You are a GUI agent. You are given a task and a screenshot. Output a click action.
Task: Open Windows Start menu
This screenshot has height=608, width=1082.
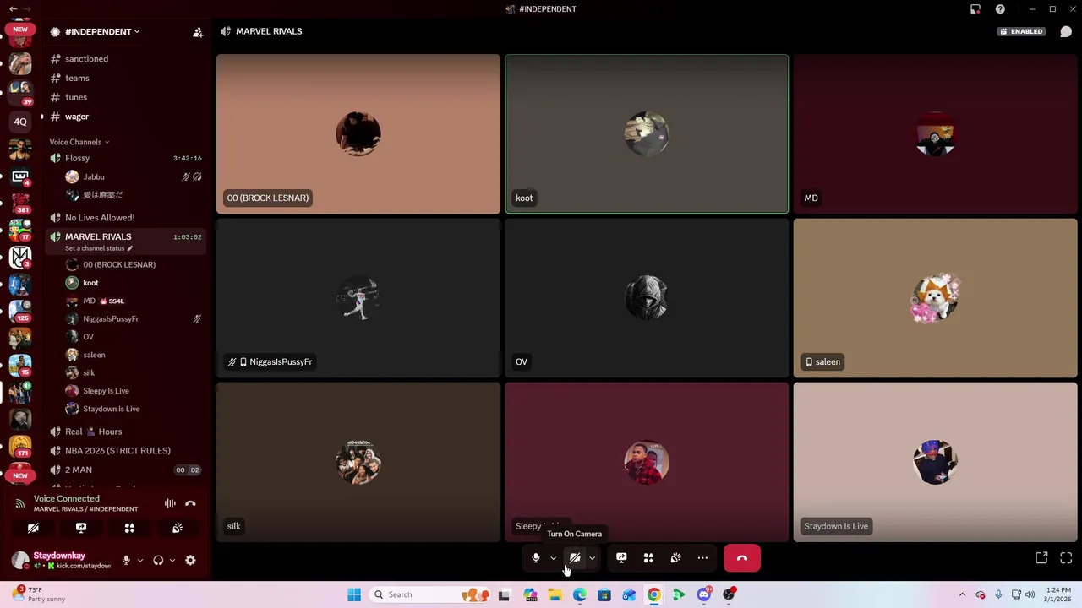point(354,594)
